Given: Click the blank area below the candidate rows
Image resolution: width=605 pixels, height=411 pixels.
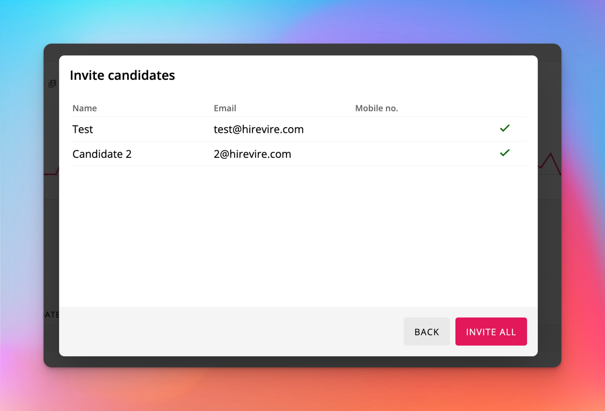Looking at the screenshot, I should click(298, 235).
